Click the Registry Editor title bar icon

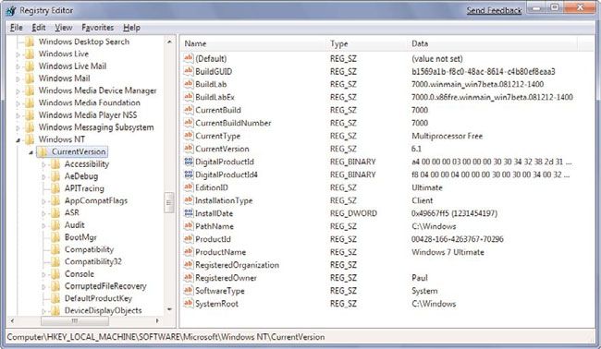click(11, 11)
